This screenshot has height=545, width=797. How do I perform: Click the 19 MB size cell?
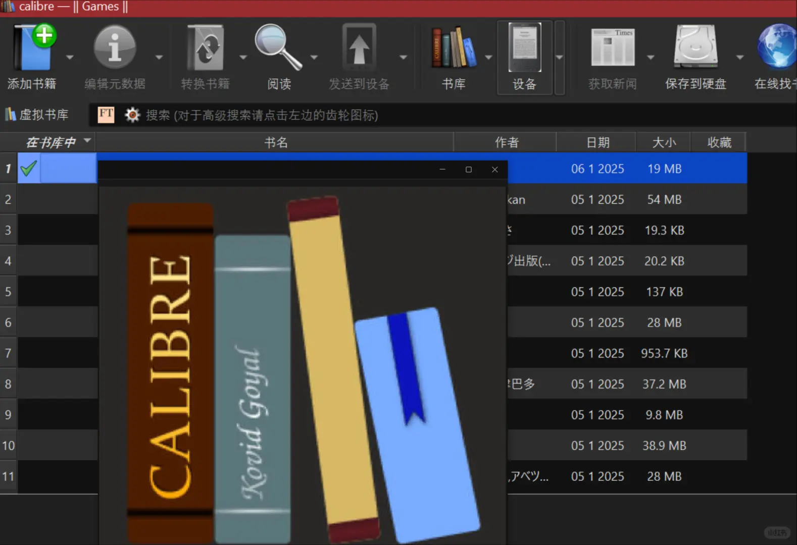pyautogui.click(x=664, y=169)
